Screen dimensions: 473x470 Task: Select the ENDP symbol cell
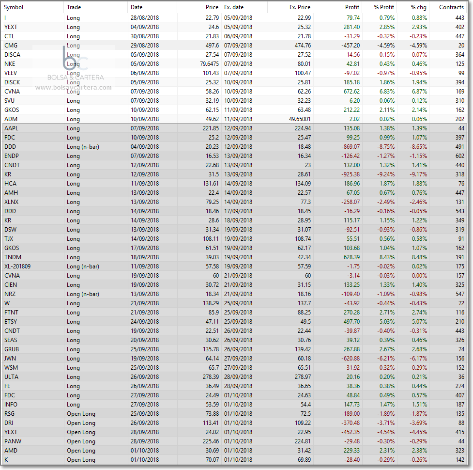coord(12,156)
